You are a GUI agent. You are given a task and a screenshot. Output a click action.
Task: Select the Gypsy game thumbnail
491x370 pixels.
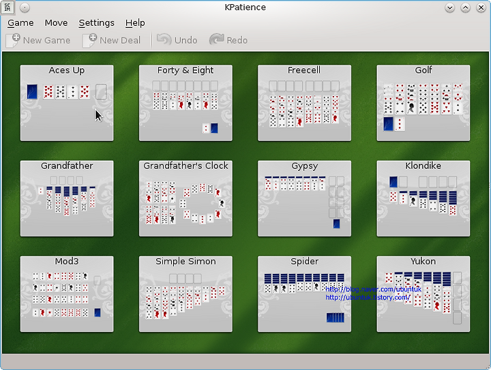click(x=304, y=198)
